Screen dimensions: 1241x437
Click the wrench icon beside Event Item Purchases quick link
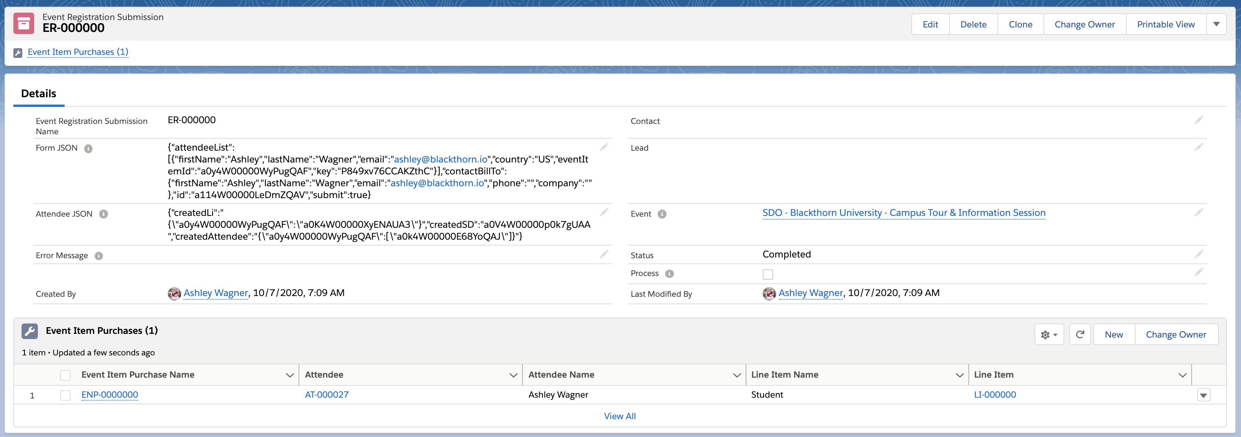(18, 52)
